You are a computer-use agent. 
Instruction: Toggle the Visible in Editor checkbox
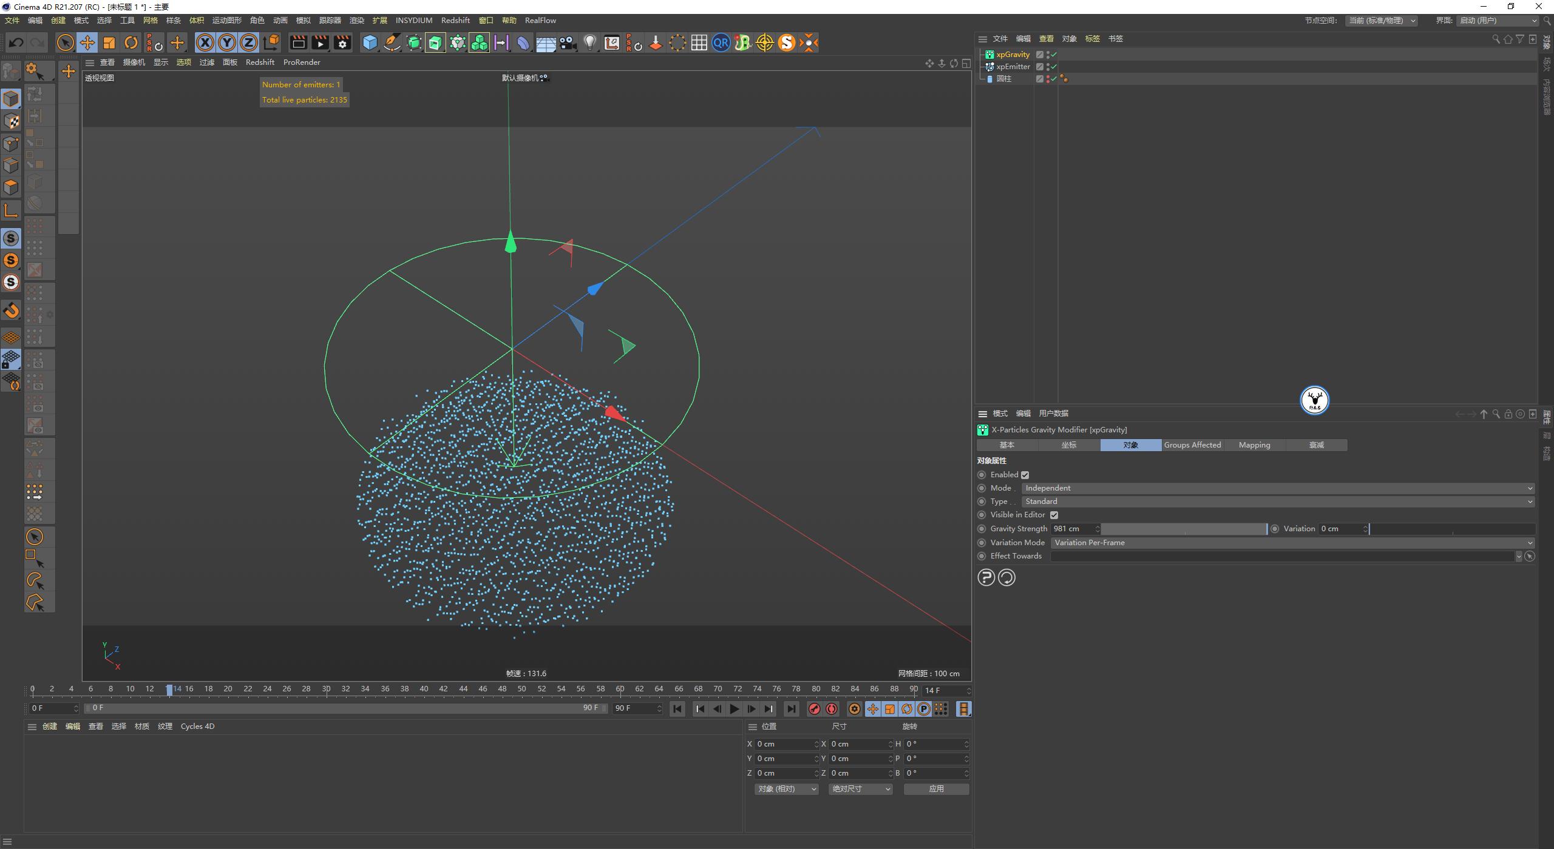pyautogui.click(x=1055, y=514)
